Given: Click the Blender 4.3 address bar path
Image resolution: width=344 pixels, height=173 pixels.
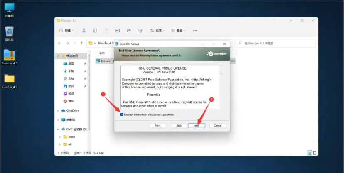Looking at the screenshot, I should click(106, 43).
